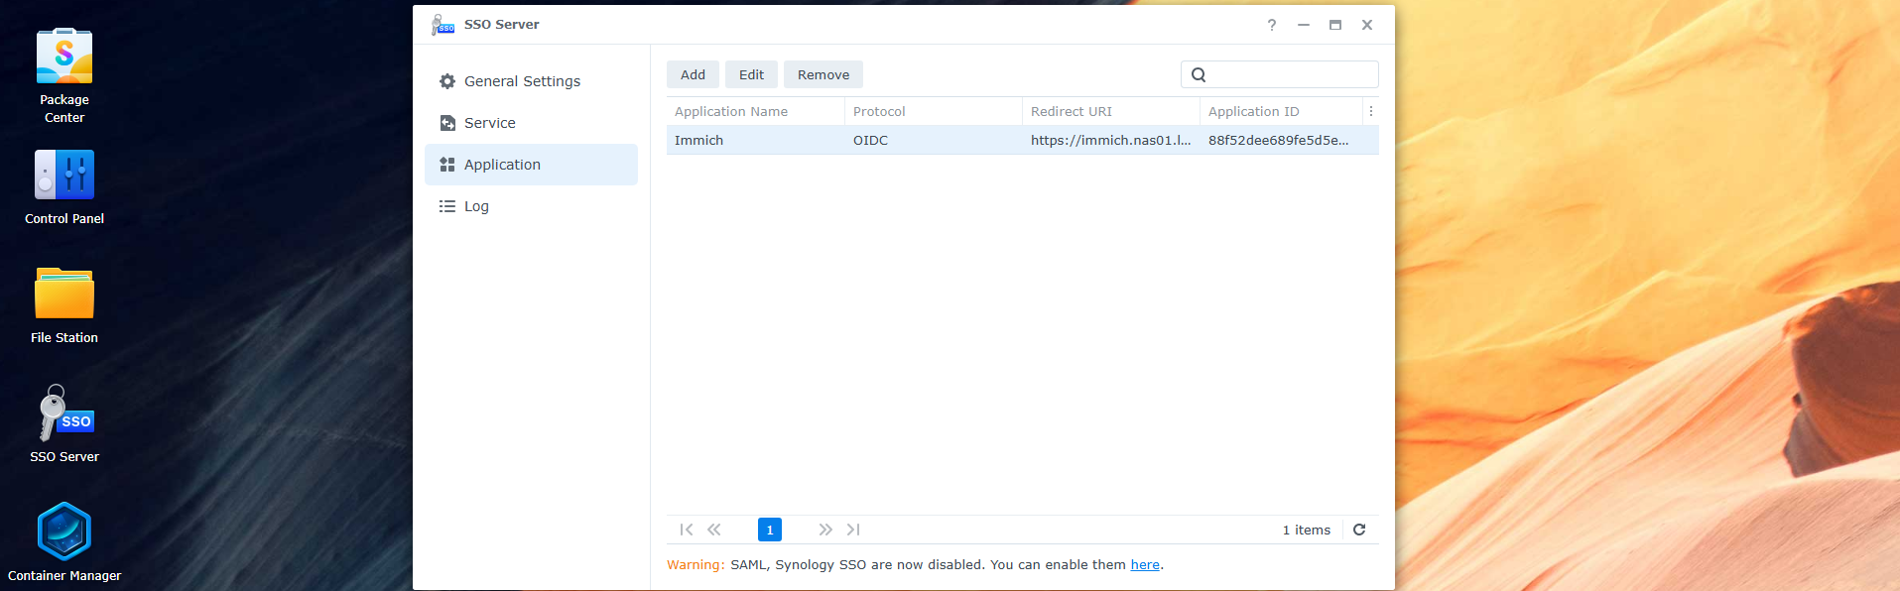Go to the last page of results
This screenshot has height=591, width=1900.
(853, 530)
